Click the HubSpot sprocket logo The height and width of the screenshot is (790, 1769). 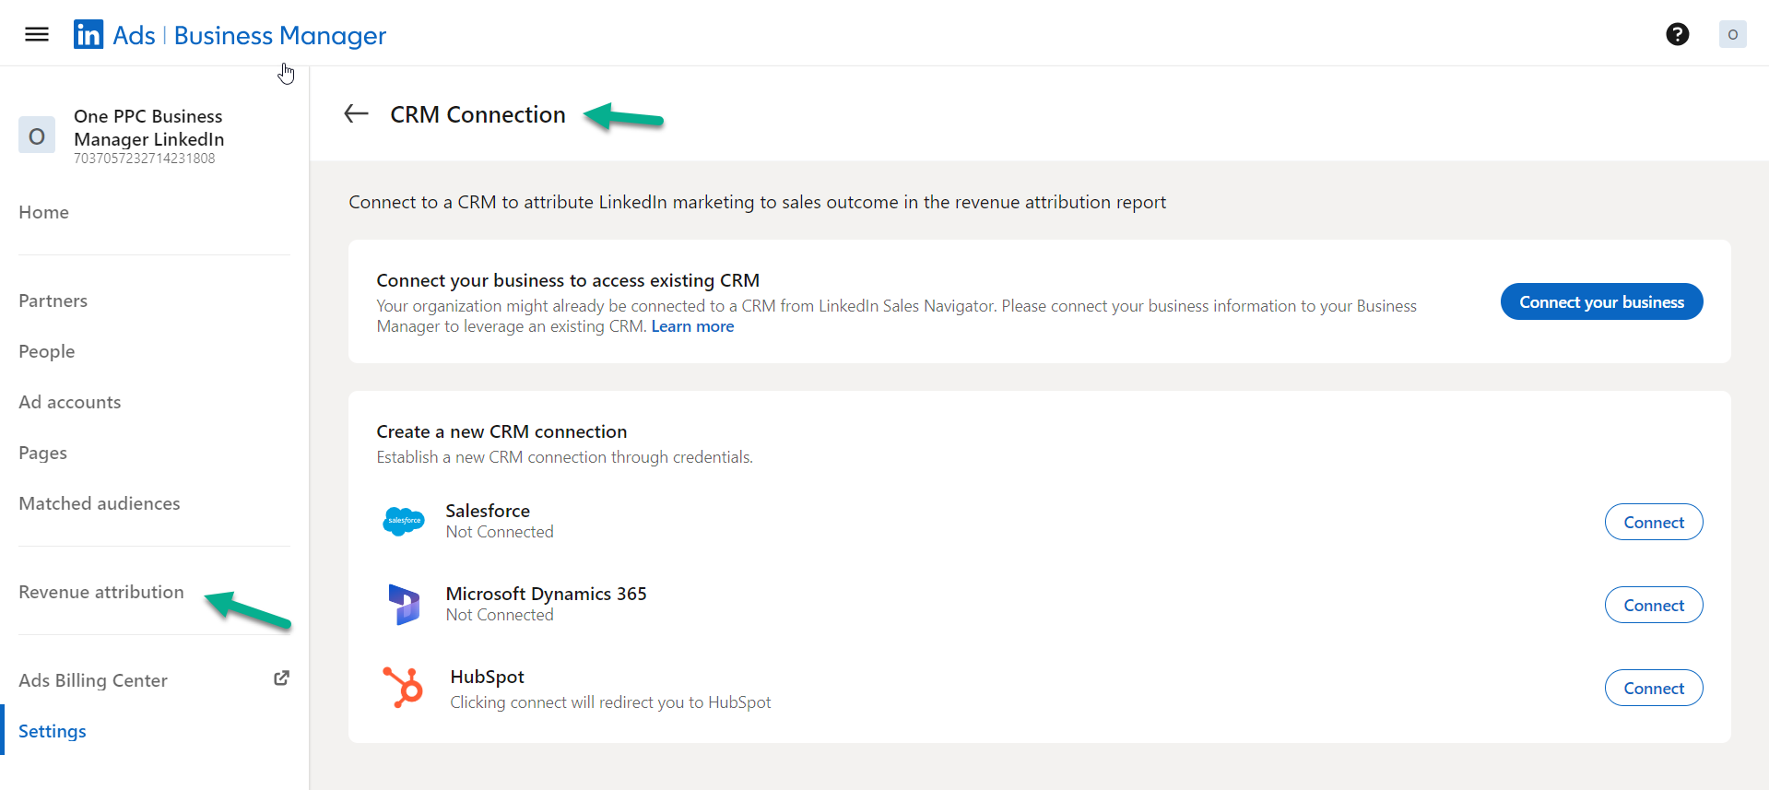403,687
